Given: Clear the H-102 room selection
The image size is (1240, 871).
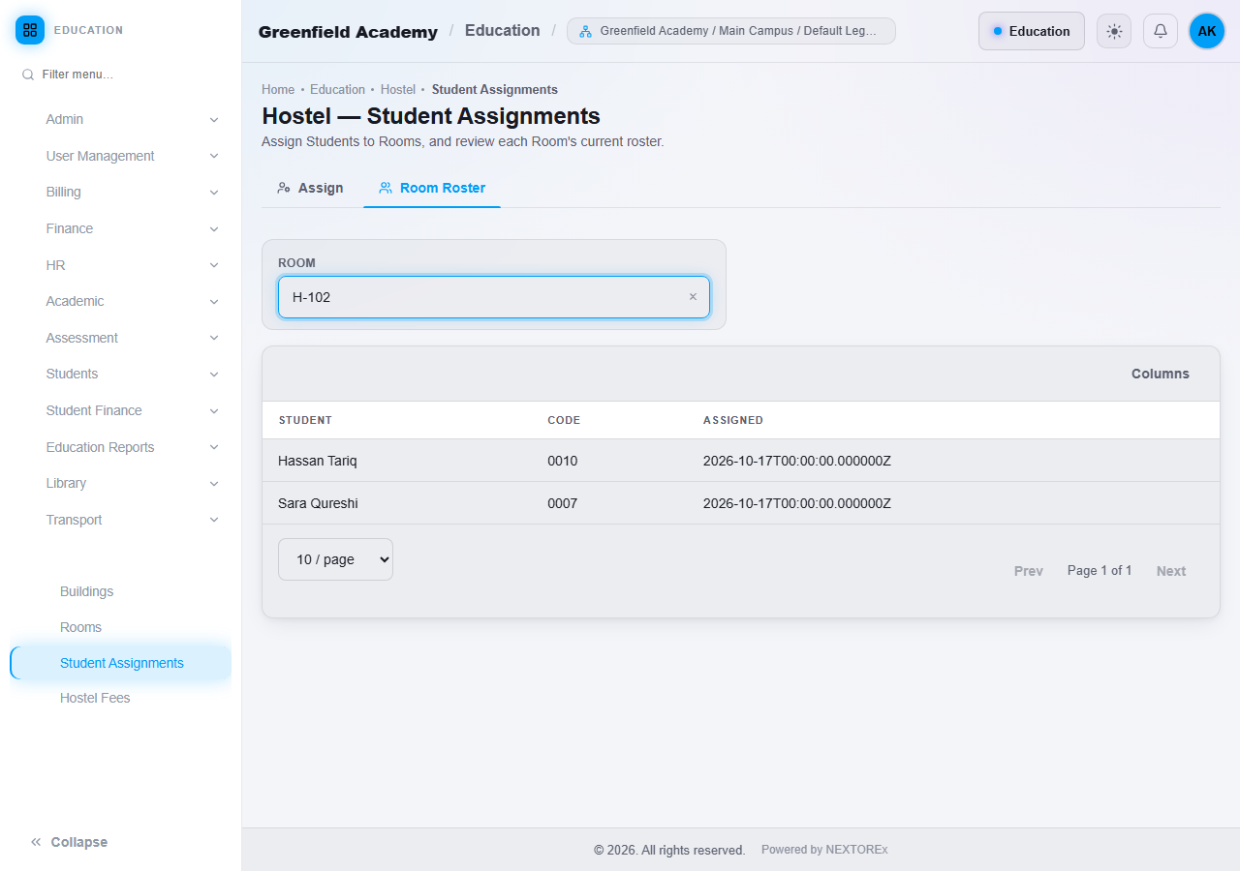Looking at the screenshot, I should pyautogui.click(x=693, y=297).
